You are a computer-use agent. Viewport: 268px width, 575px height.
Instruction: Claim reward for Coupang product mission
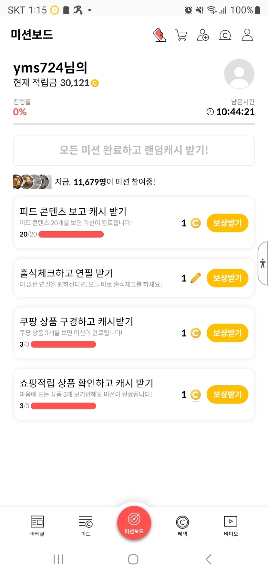click(227, 333)
